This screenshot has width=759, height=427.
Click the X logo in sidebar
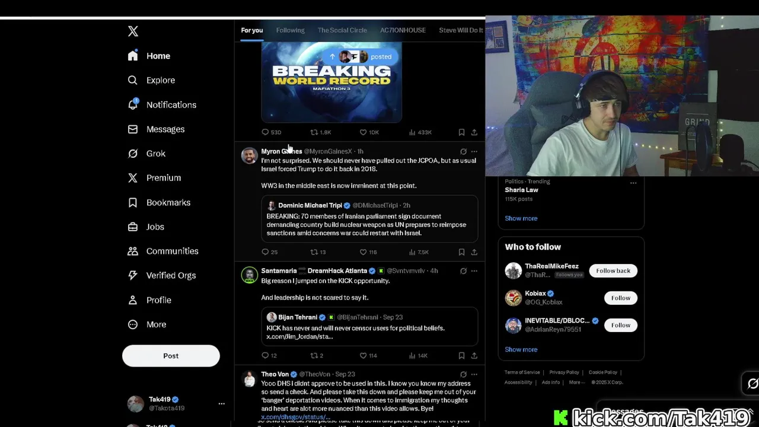click(x=133, y=31)
